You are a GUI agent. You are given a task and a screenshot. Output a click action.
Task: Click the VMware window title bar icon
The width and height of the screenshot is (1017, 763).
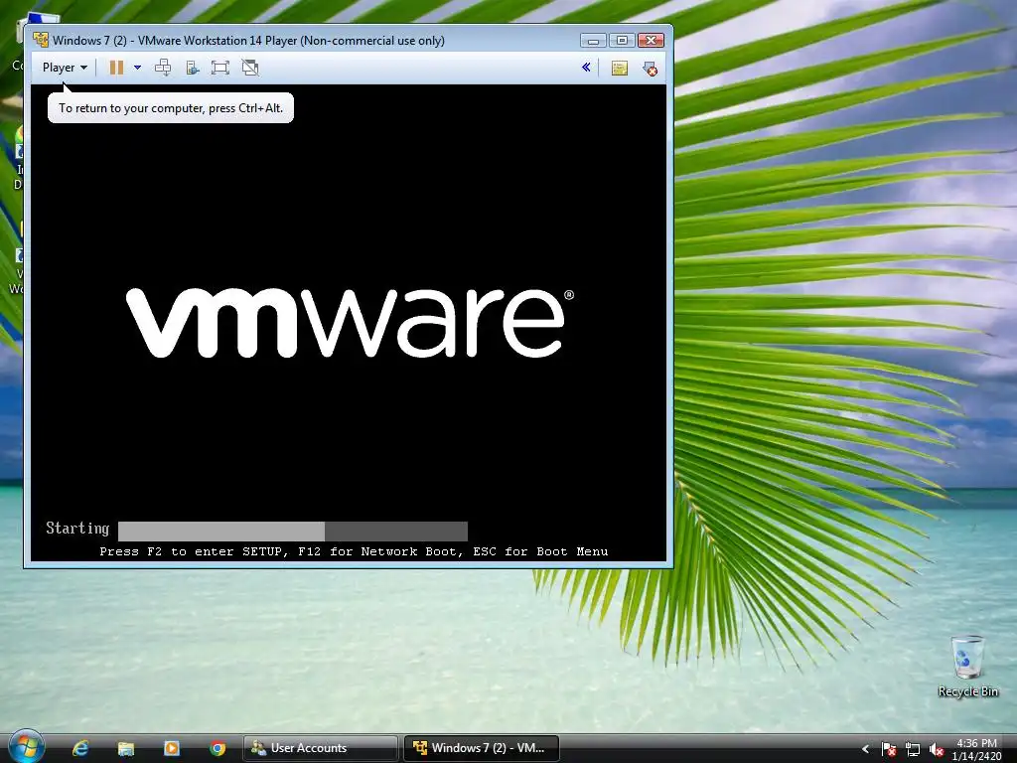41,40
